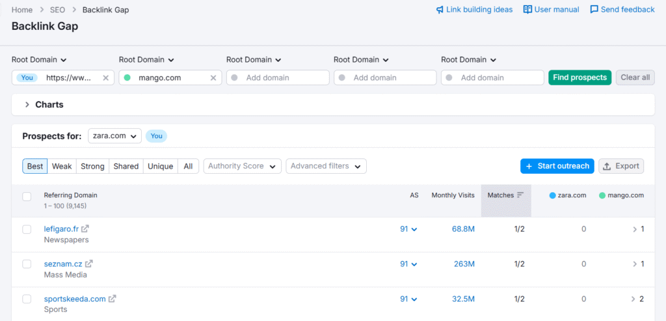Open the Authority Score filter dropdown
666x321 pixels.
[243, 166]
